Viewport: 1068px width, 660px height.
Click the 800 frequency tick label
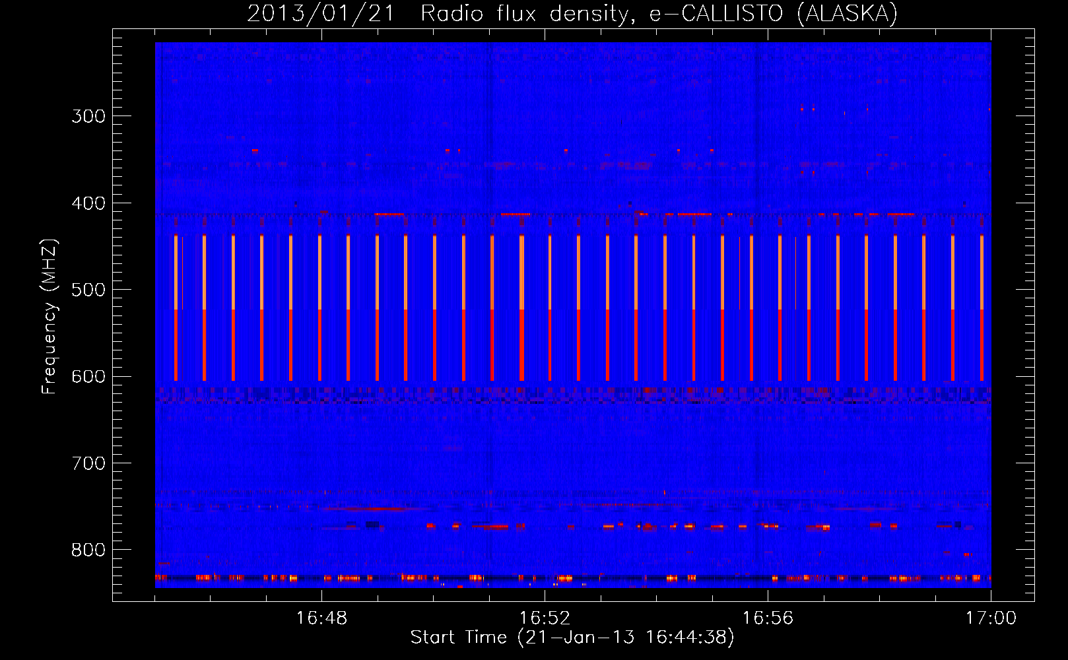coord(88,550)
